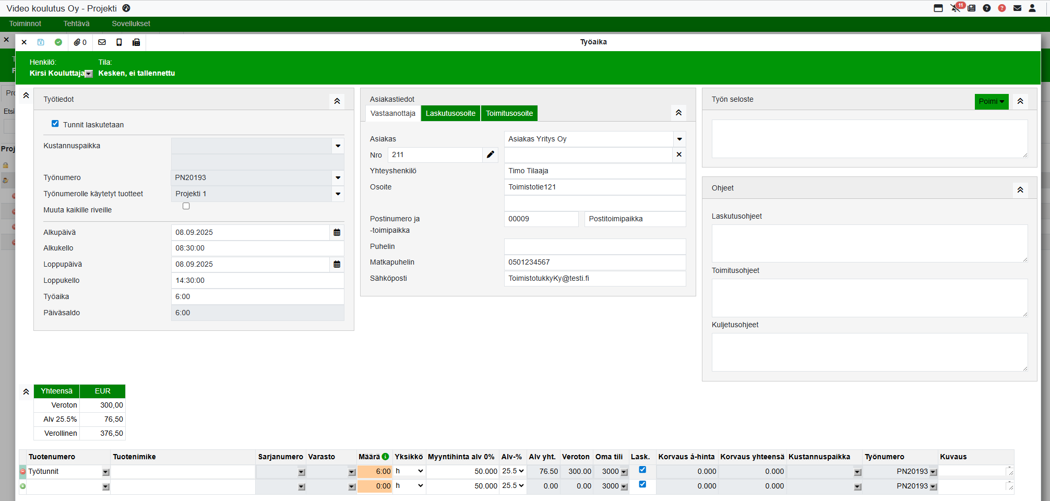The image size is (1050, 501).
Task: Expand the Asiakas customer dropdown
Action: click(679, 139)
